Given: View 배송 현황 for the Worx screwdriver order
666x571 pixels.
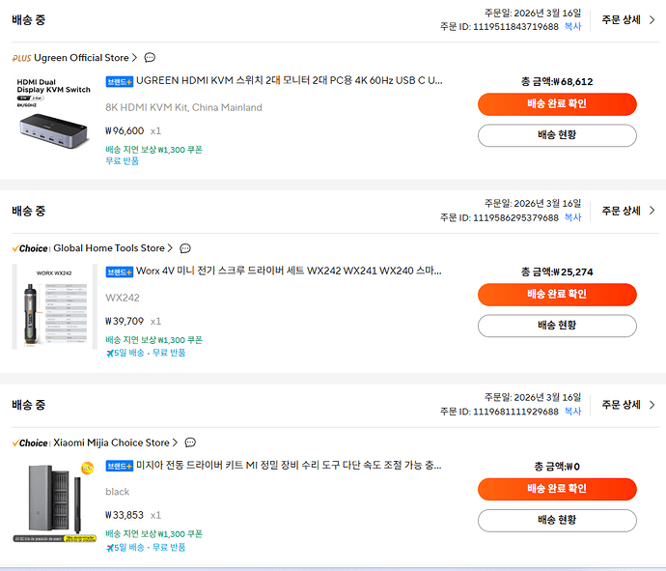Looking at the screenshot, I should [557, 326].
